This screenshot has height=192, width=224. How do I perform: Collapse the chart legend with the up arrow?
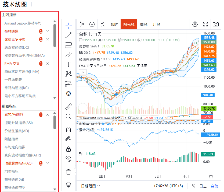click(83, 72)
